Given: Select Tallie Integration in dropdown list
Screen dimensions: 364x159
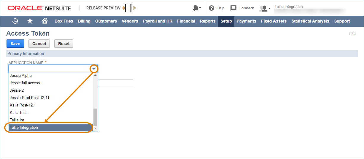Looking at the screenshot, I should [x=51, y=127].
